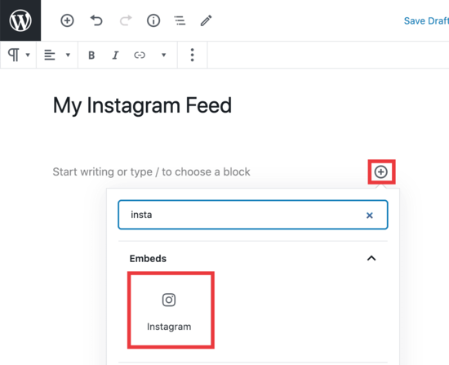Select the pencil tools icon
The width and height of the screenshot is (449, 365).
coord(206,20)
